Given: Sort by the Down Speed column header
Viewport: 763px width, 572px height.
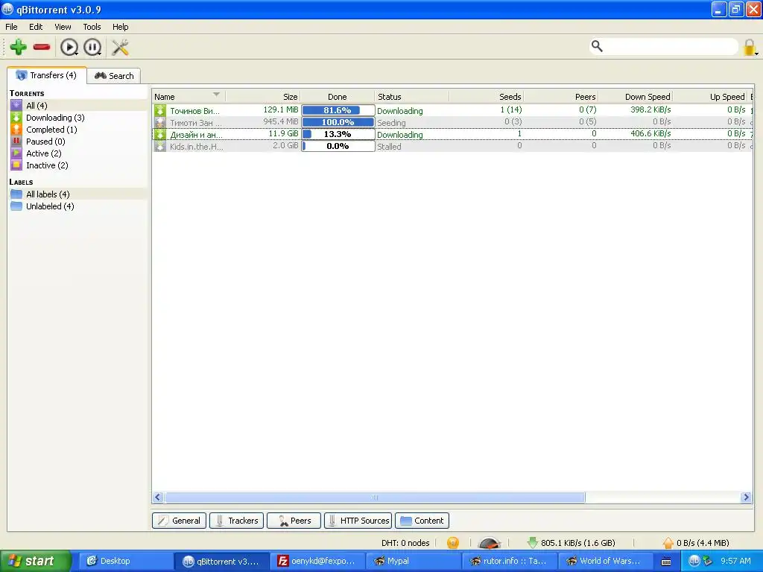Looking at the screenshot, I should pyautogui.click(x=636, y=97).
